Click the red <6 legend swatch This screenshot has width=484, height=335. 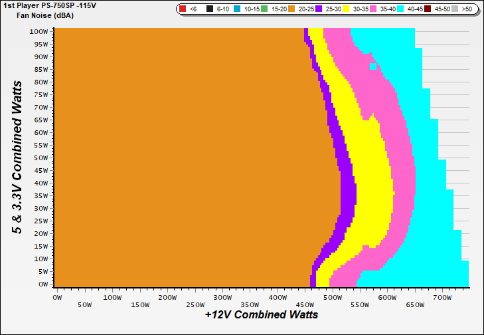click(182, 9)
